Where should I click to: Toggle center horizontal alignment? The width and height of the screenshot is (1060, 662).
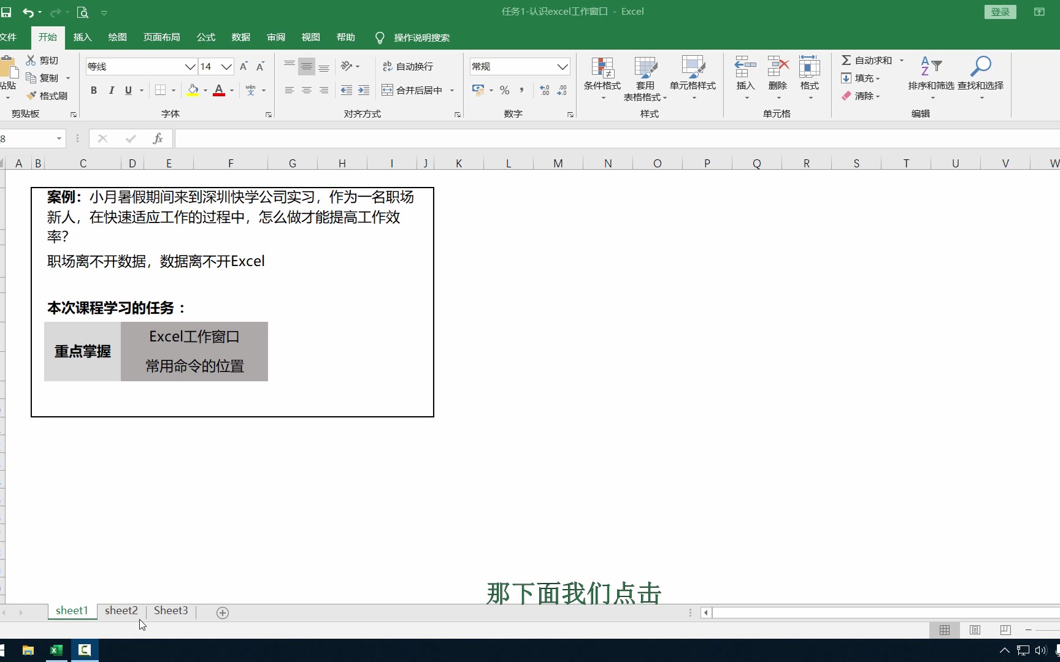[307, 90]
